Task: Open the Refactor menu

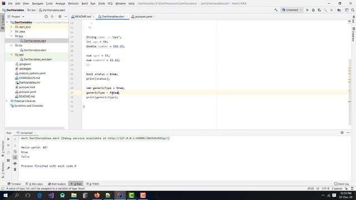Action: (x=73, y=3)
